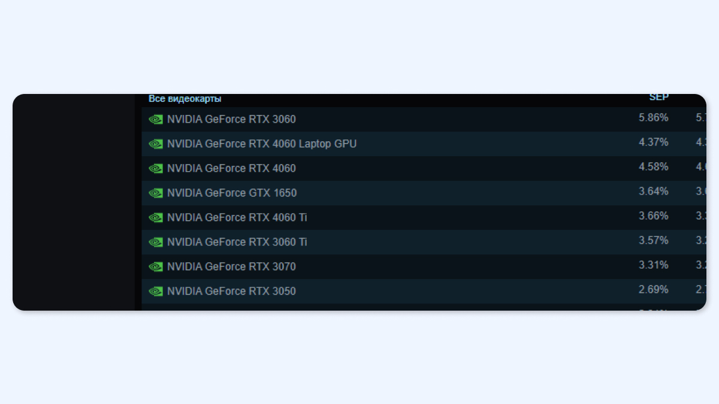Select the NVIDIA GeForce RTX 3070 name

click(231, 266)
